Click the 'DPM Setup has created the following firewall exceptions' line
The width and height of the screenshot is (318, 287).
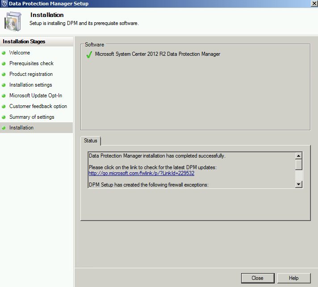pos(149,185)
